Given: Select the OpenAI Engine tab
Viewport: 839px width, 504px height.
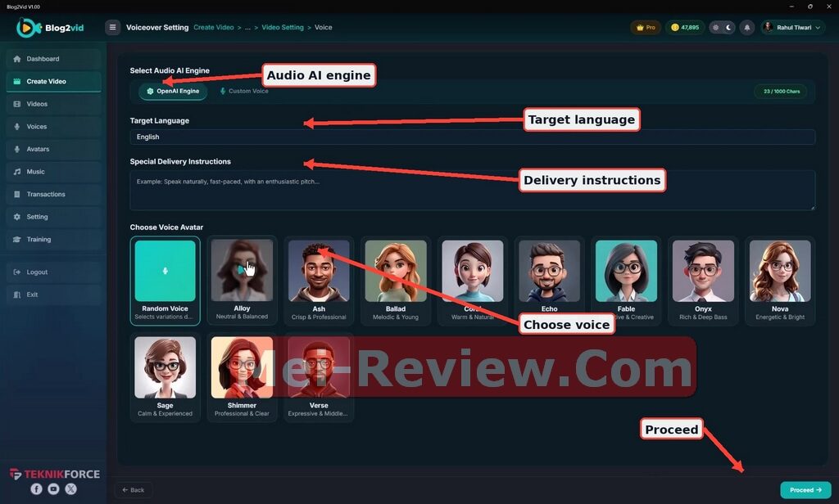Looking at the screenshot, I should [x=173, y=92].
